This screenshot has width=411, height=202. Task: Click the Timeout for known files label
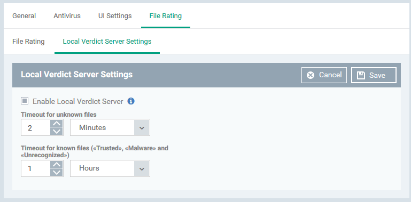(x=95, y=151)
